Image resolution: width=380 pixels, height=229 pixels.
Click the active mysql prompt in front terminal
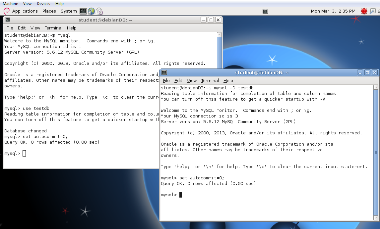(x=171, y=195)
